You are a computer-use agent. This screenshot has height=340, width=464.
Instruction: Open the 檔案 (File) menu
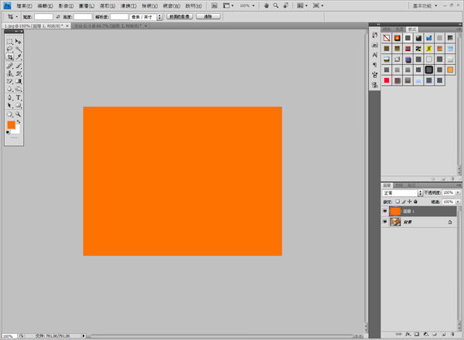coord(24,5)
